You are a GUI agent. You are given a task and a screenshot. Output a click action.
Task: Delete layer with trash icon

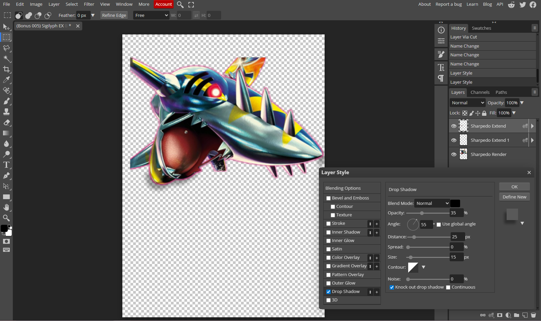[x=533, y=315]
